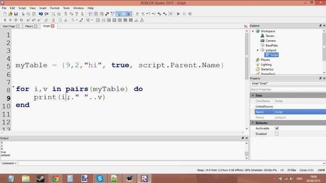
Task: Click the blue Undo arrow icon
Action: point(41,14)
